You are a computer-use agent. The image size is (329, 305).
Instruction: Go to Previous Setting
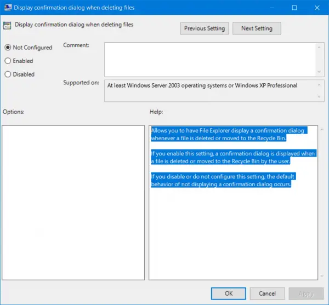pos(205,28)
